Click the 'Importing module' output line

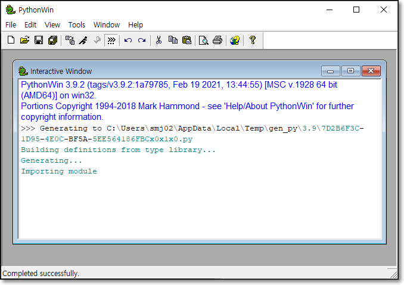[x=59, y=171]
